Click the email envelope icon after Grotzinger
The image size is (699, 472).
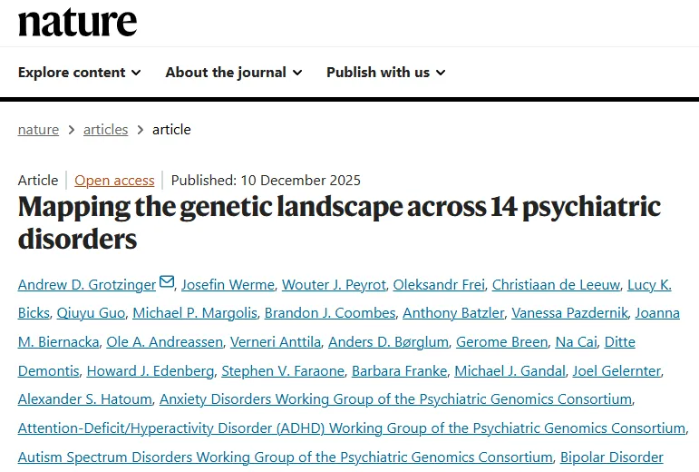pyautogui.click(x=167, y=282)
